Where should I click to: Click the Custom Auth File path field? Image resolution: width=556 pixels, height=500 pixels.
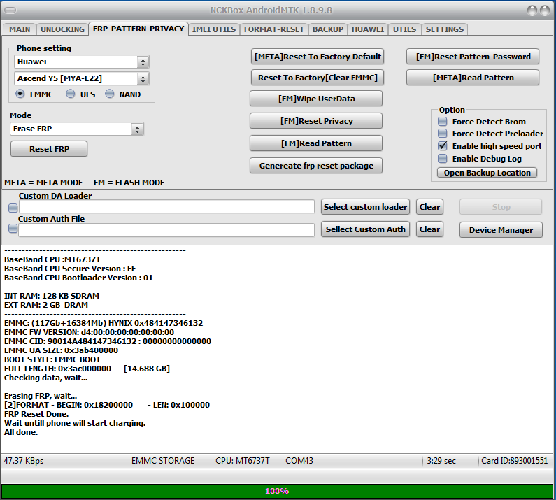pyautogui.click(x=166, y=230)
